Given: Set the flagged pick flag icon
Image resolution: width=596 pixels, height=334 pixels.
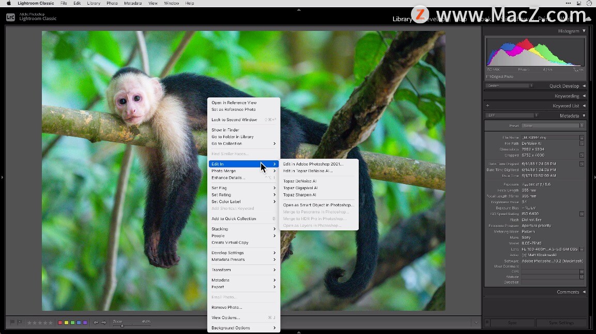Looking at the screenshot, I should pyautogui.click(x=12, y=322).
